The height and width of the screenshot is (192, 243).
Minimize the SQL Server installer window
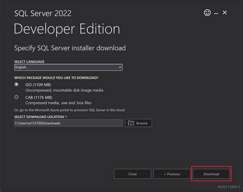click(216, 13)
